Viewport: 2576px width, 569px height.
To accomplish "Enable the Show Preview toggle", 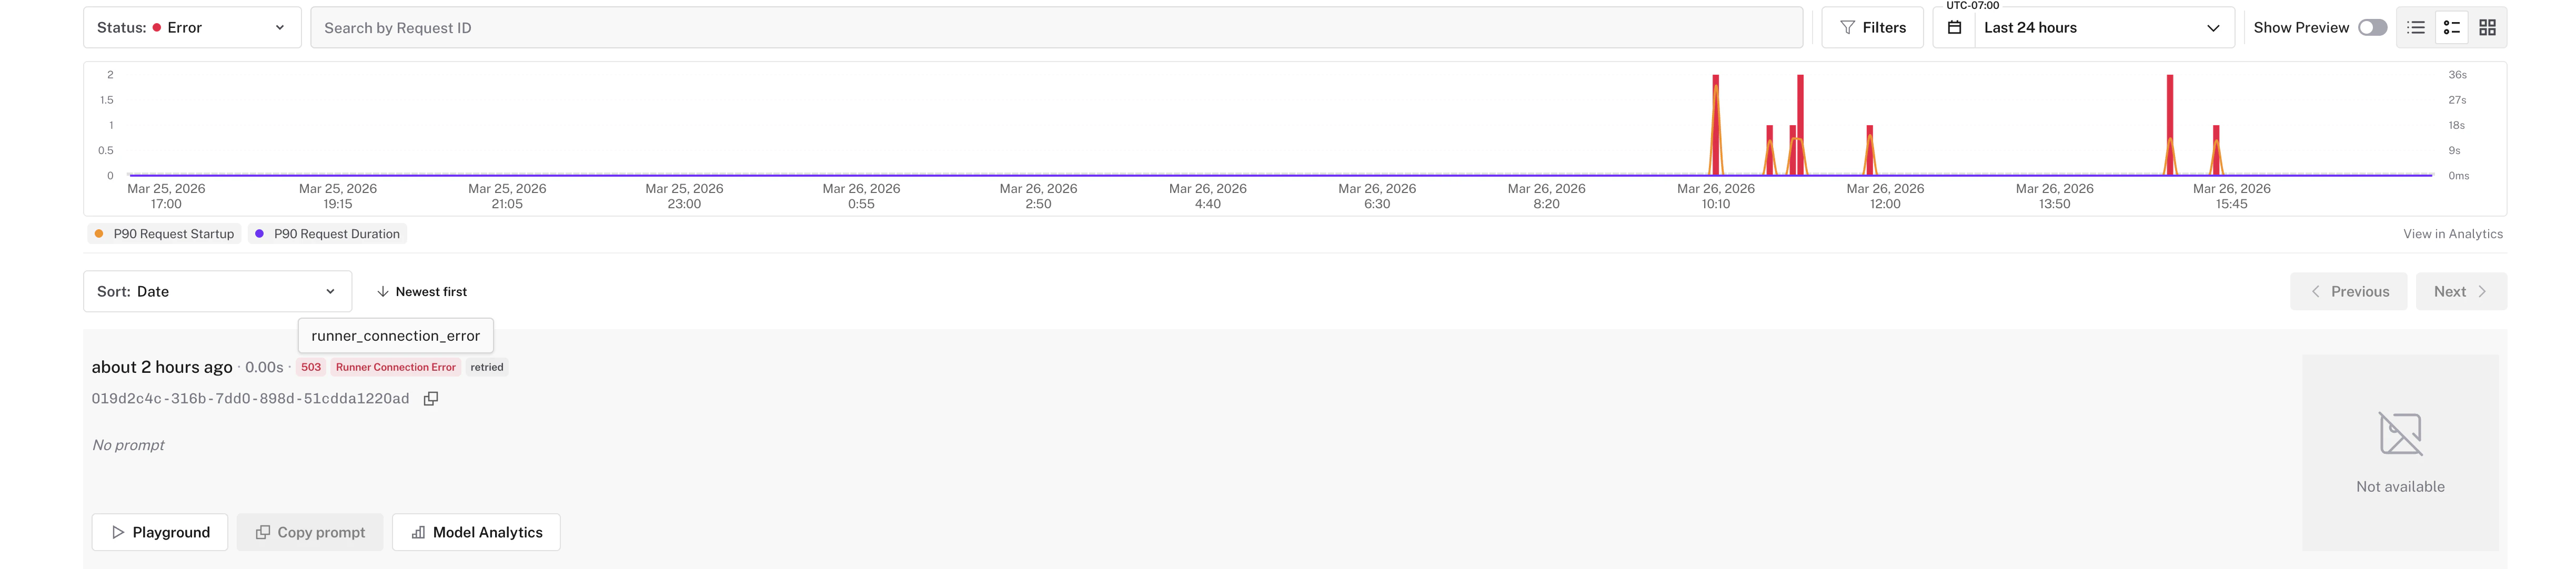I will click(2374, 27).
